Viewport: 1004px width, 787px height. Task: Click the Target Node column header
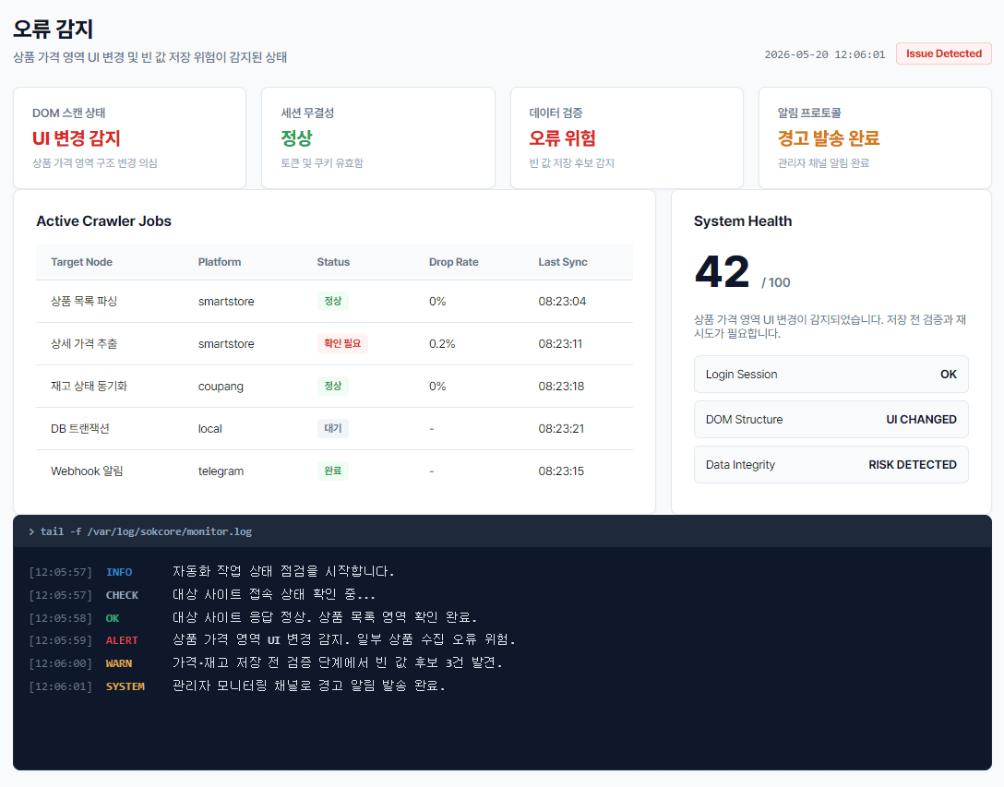coord(81,262)
